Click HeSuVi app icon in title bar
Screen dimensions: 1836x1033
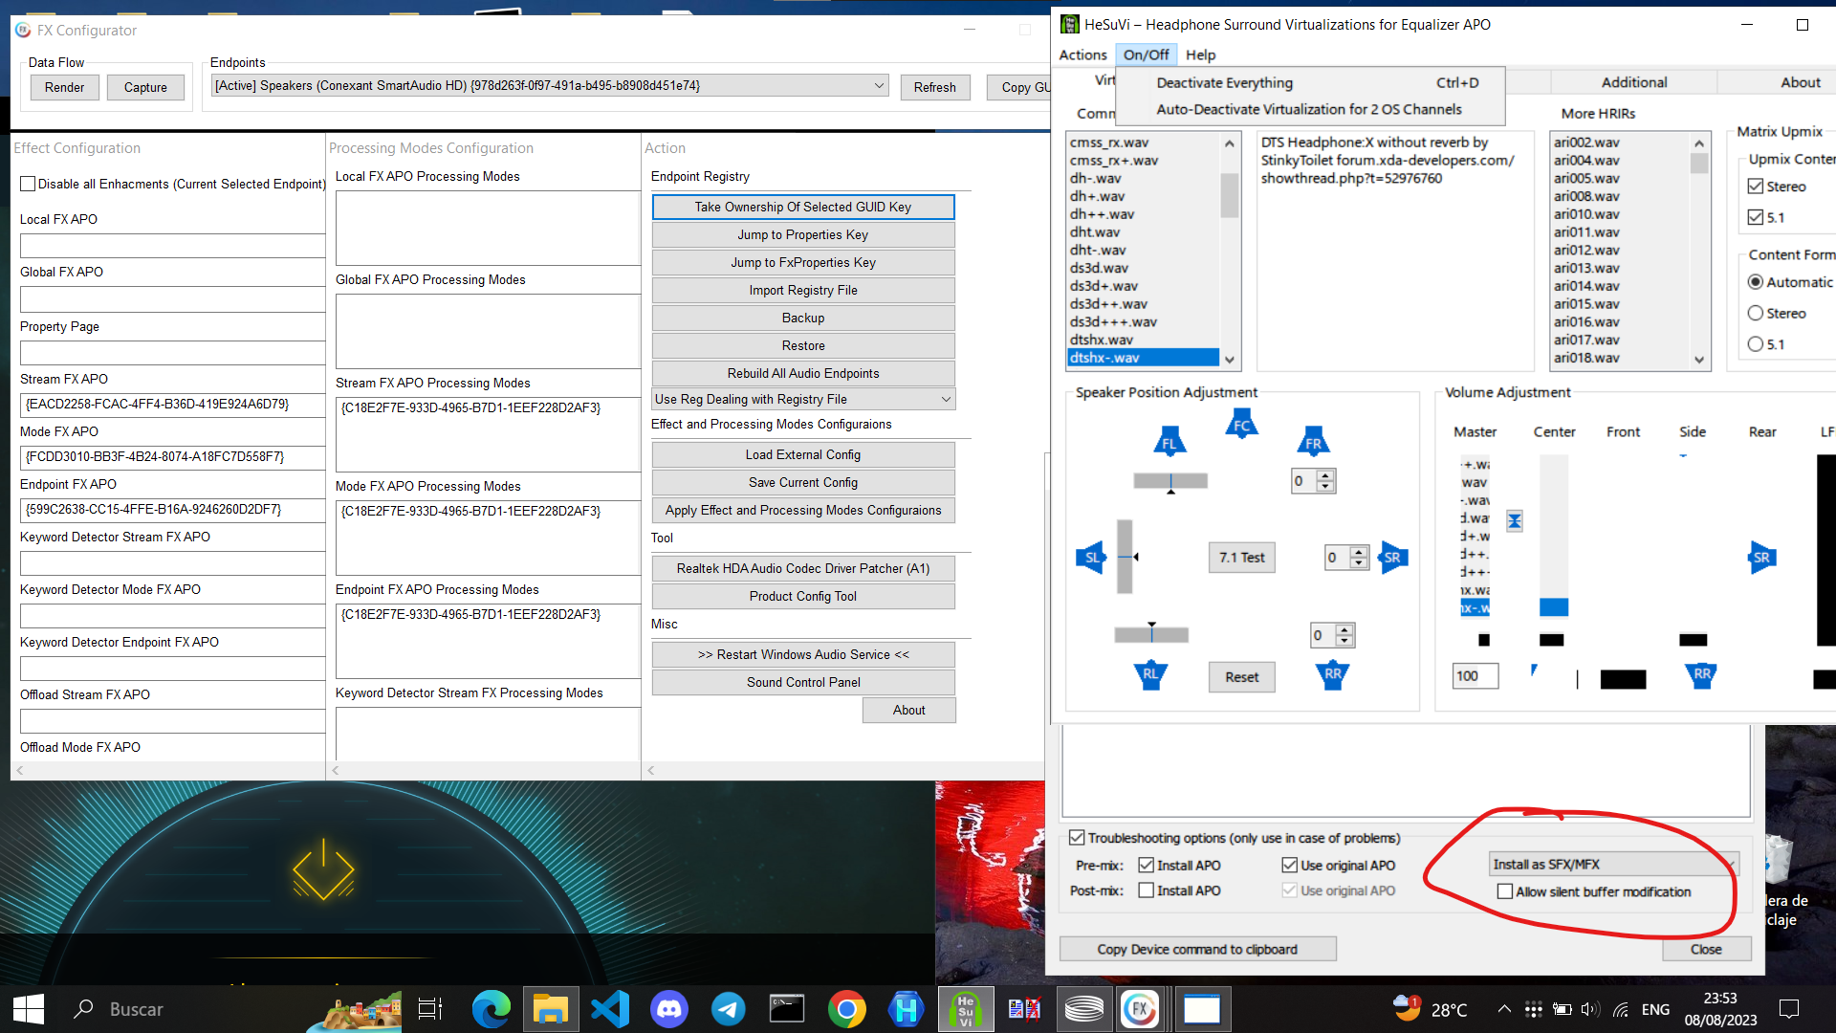(x=1070, y=25)
